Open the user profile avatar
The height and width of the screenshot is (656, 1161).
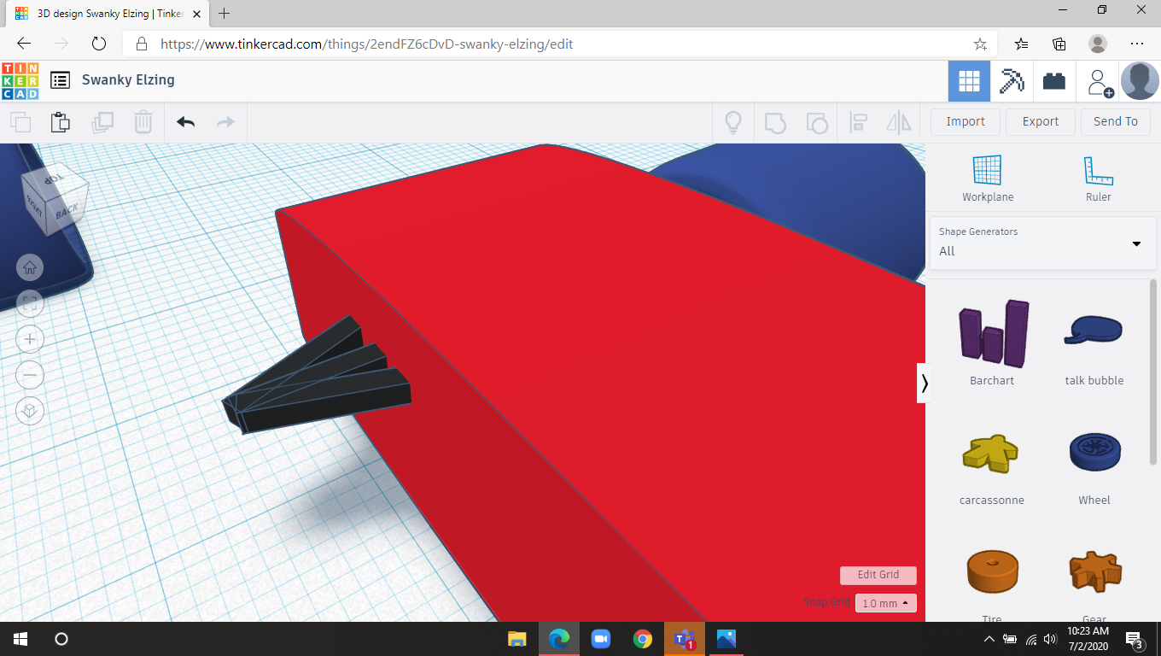[x=1140, y=81]
